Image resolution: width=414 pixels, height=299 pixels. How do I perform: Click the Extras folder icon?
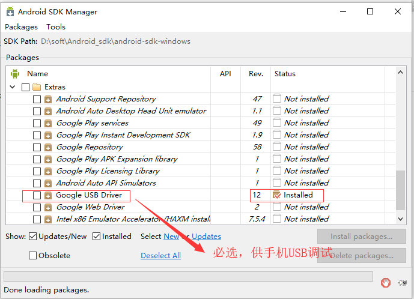[37, 87]
